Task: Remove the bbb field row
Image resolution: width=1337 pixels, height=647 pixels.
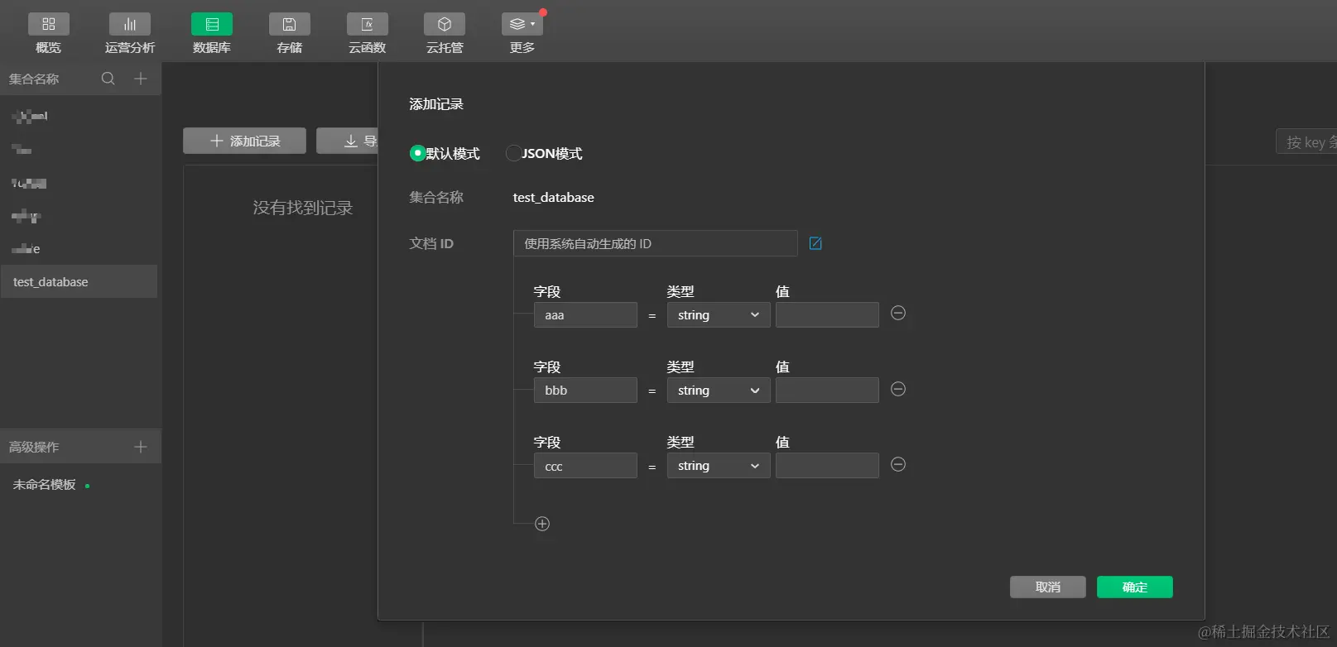Action: (x=898, y=389)
